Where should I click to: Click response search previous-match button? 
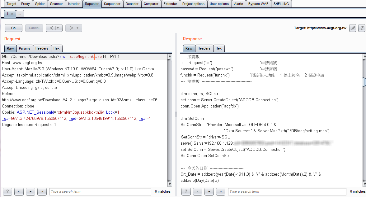click(197, 191)
